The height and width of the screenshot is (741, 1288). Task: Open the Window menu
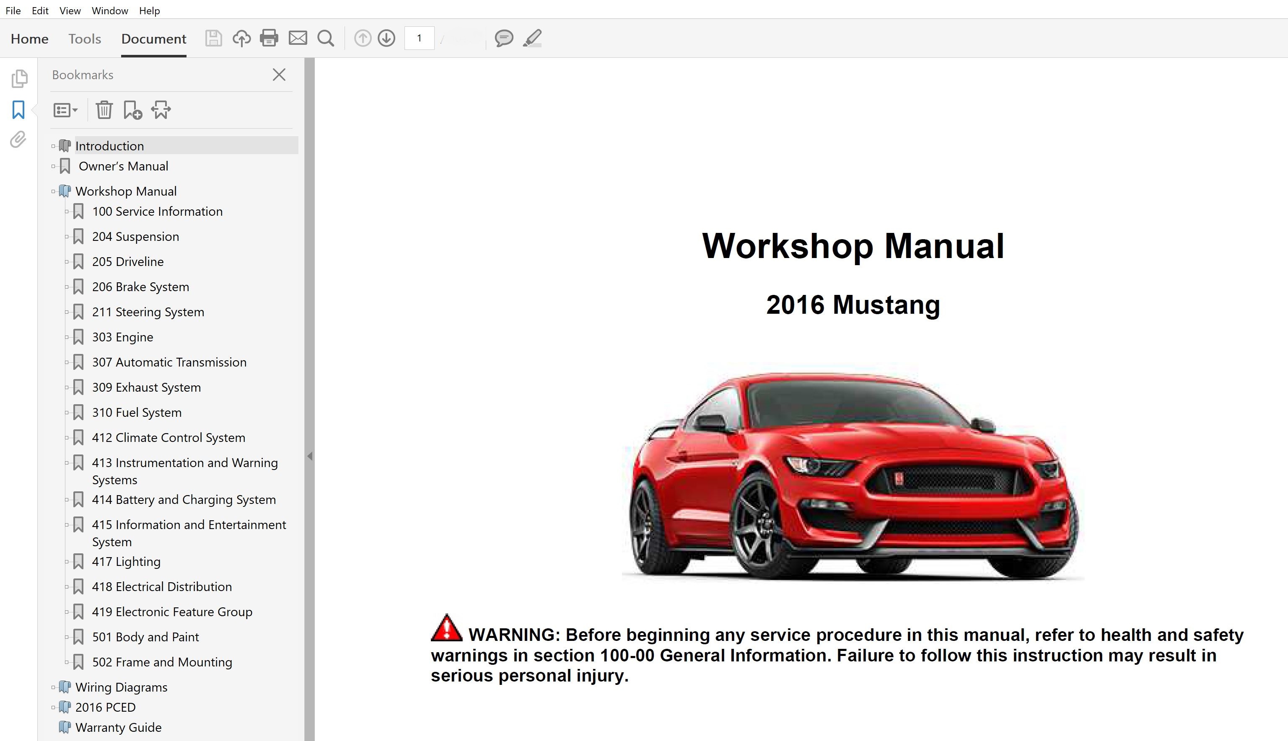(x=109, y=10)
